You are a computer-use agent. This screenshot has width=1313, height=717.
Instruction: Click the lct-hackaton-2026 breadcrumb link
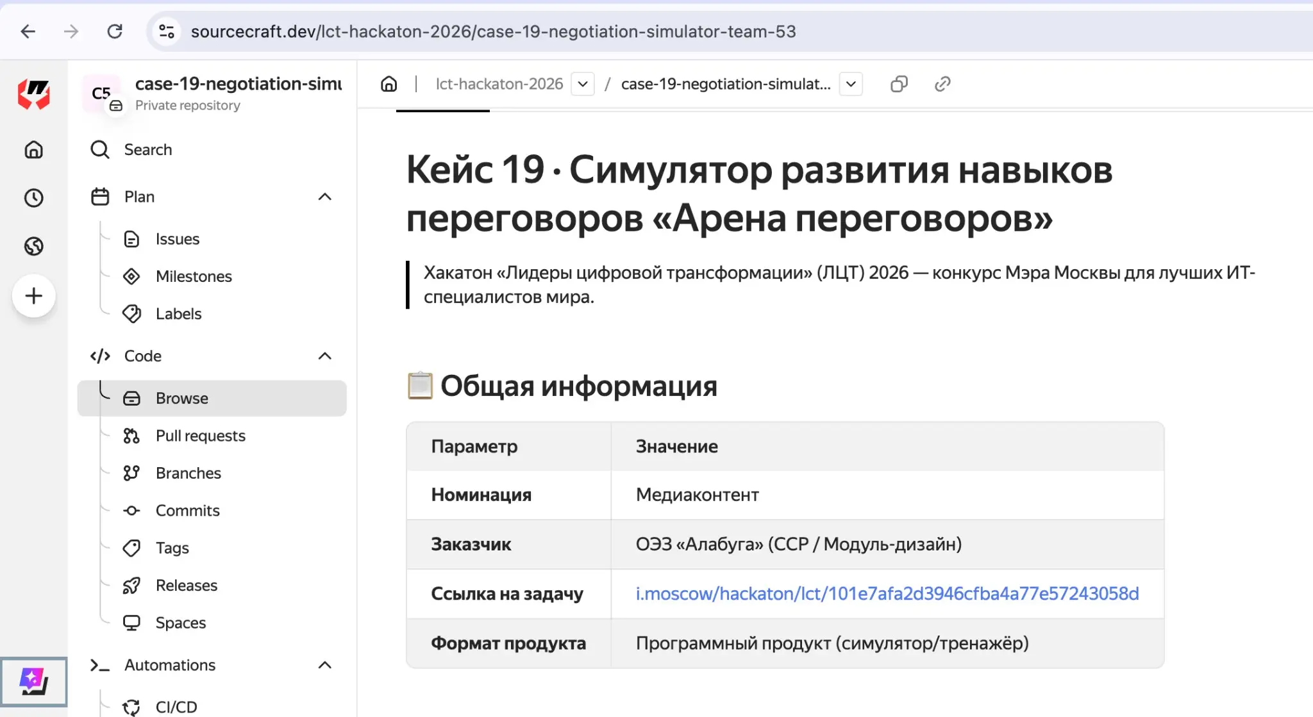click(x=499, y=84)
